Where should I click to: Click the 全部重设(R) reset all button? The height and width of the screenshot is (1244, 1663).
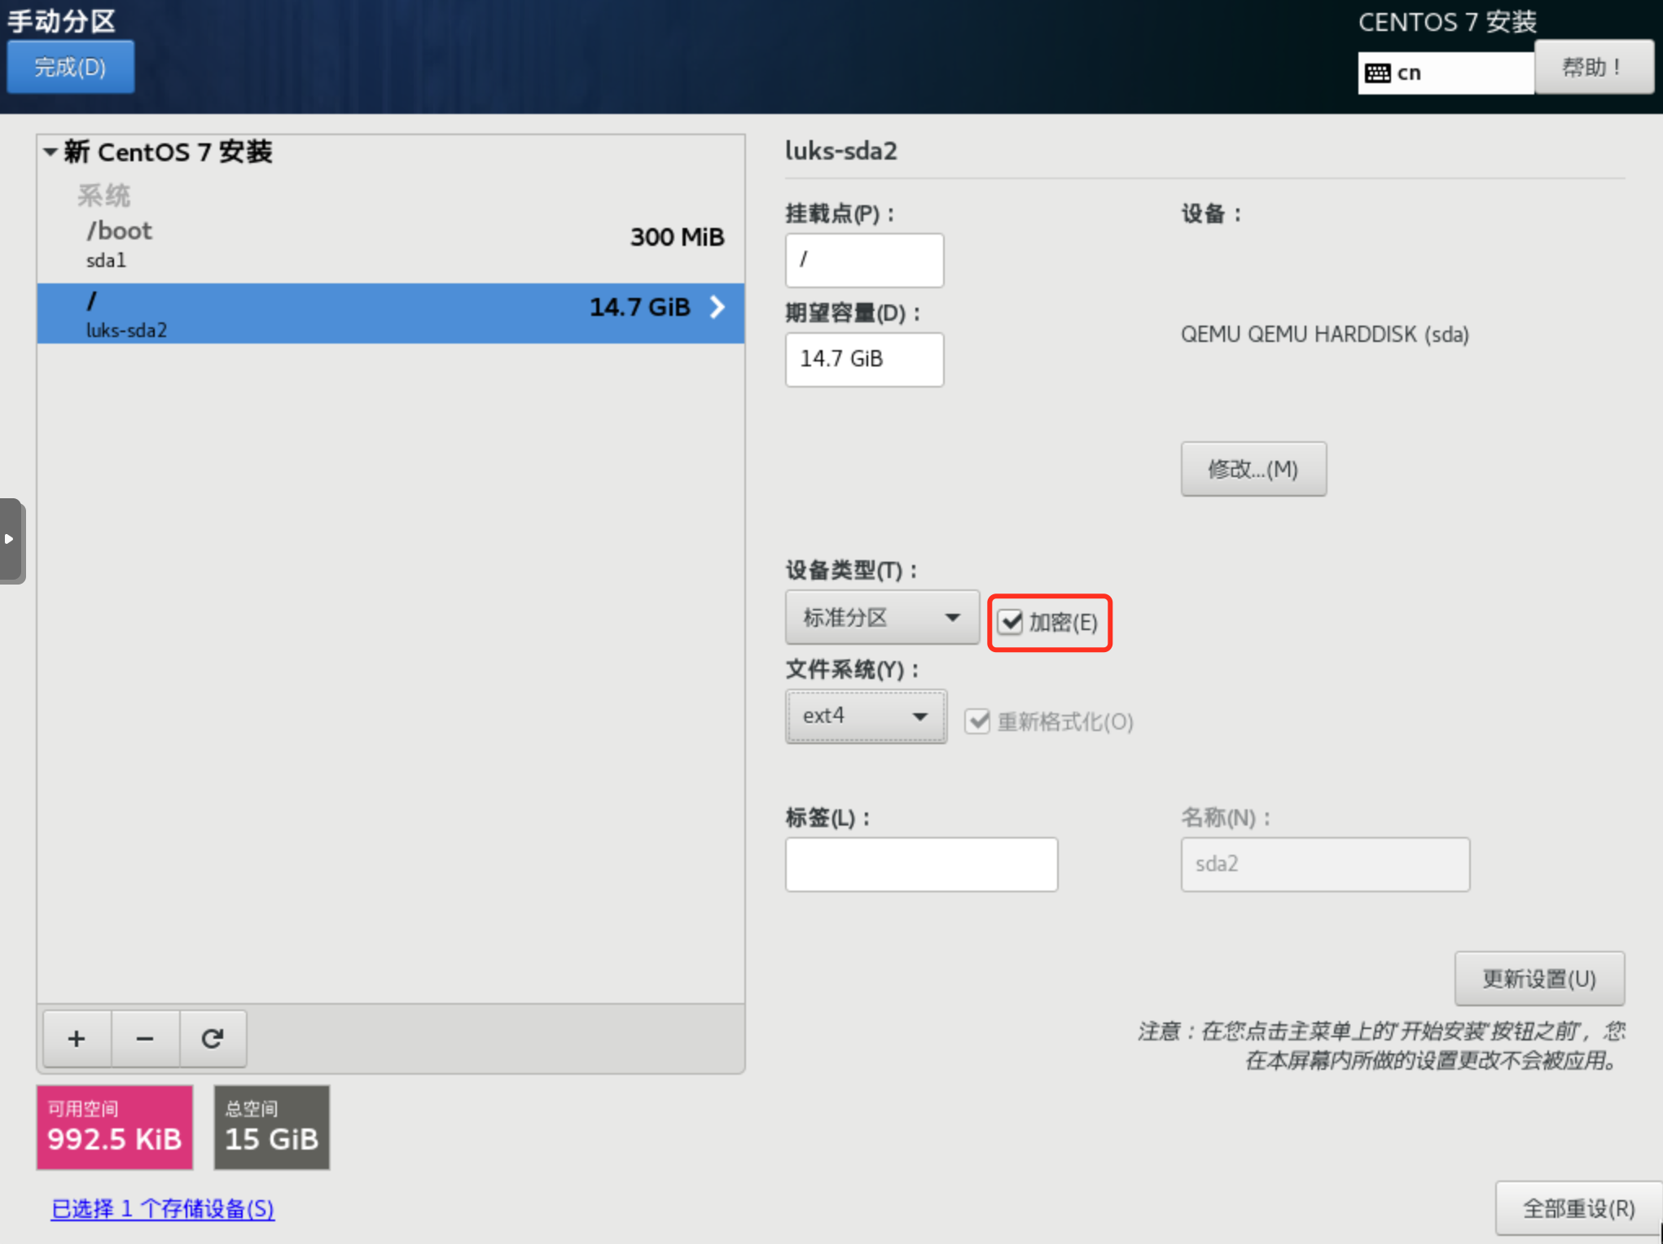[1578, 1208]
